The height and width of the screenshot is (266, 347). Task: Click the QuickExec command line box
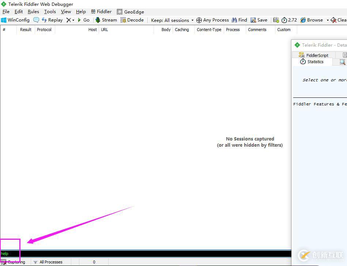pos(146,254)
